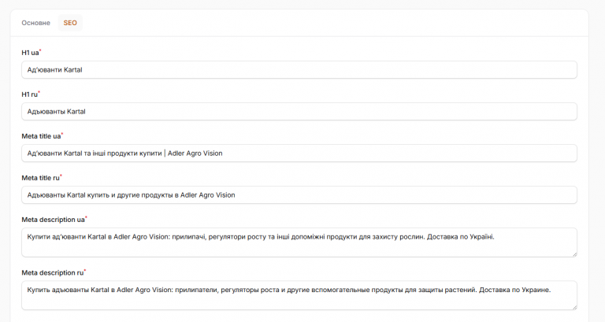The image size is (605, 322).
Task: Focus the H1 ua input field
Action: tap(299, 70)
